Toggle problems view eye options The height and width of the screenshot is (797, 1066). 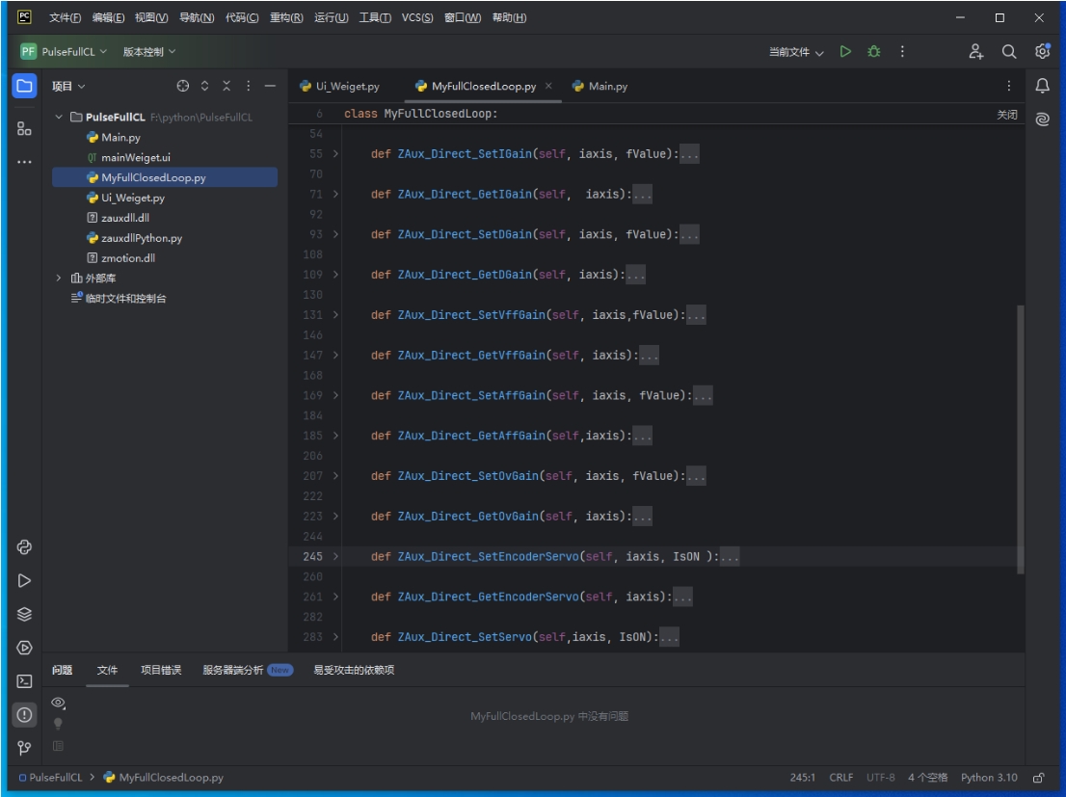click(x=59, y=703)
